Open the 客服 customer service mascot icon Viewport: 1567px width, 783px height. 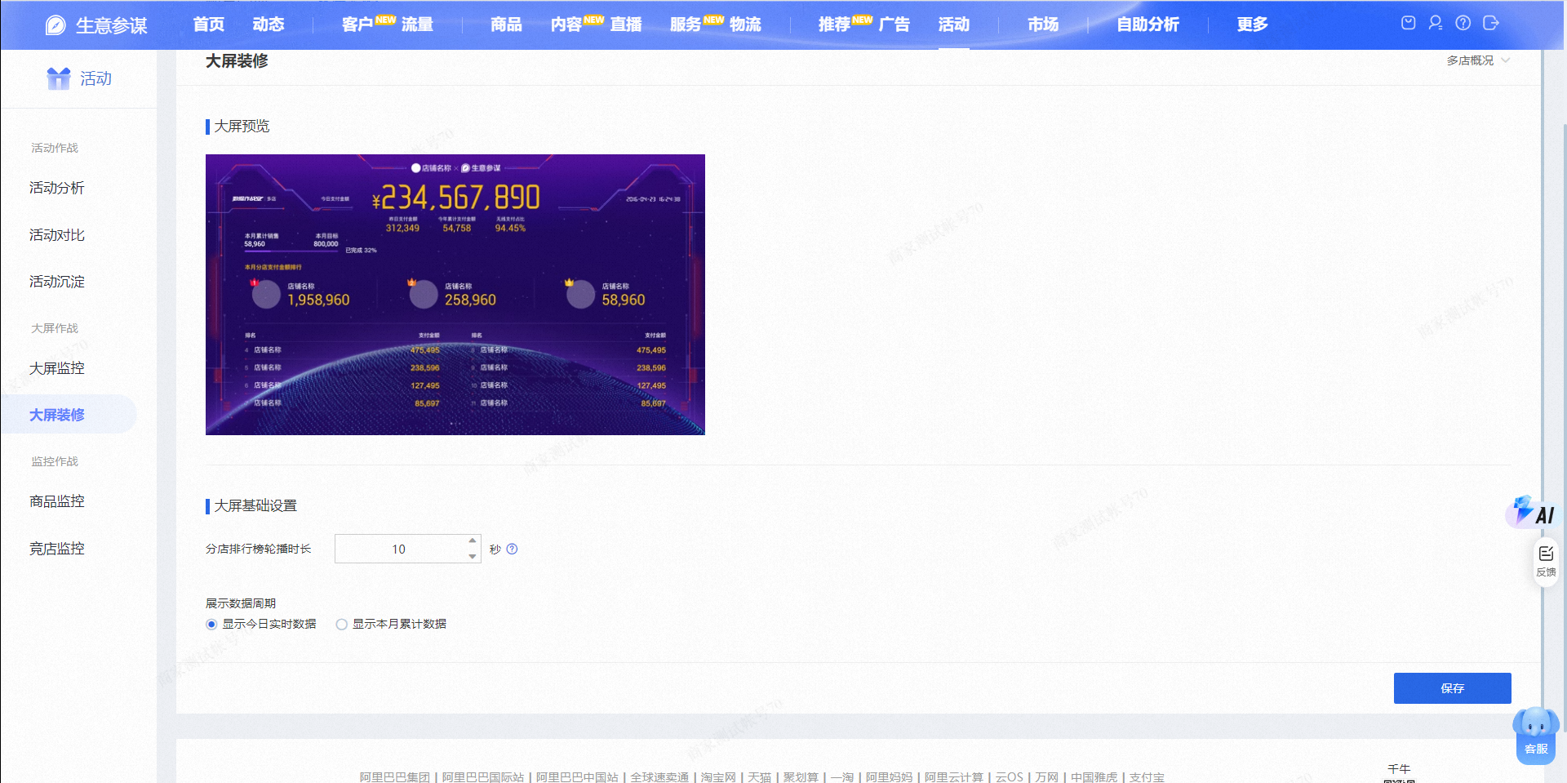click(1536, 735)
